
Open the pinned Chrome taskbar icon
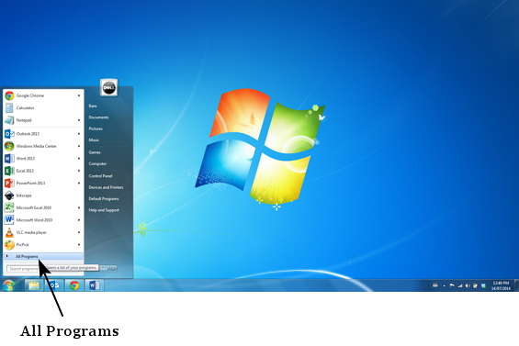(x=74, y=285)
